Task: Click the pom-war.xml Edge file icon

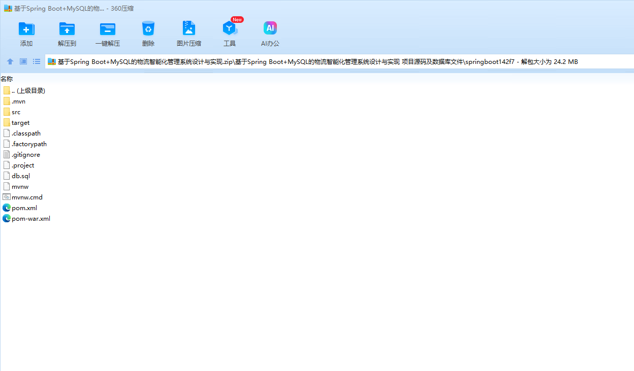Action: [x=7, y=218]
